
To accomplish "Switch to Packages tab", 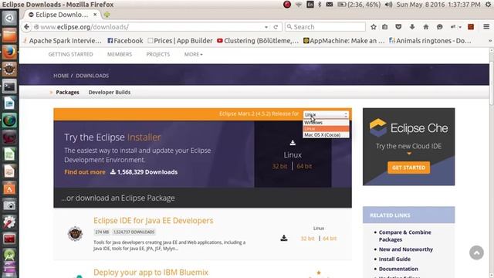I will [x=67, y=93].
